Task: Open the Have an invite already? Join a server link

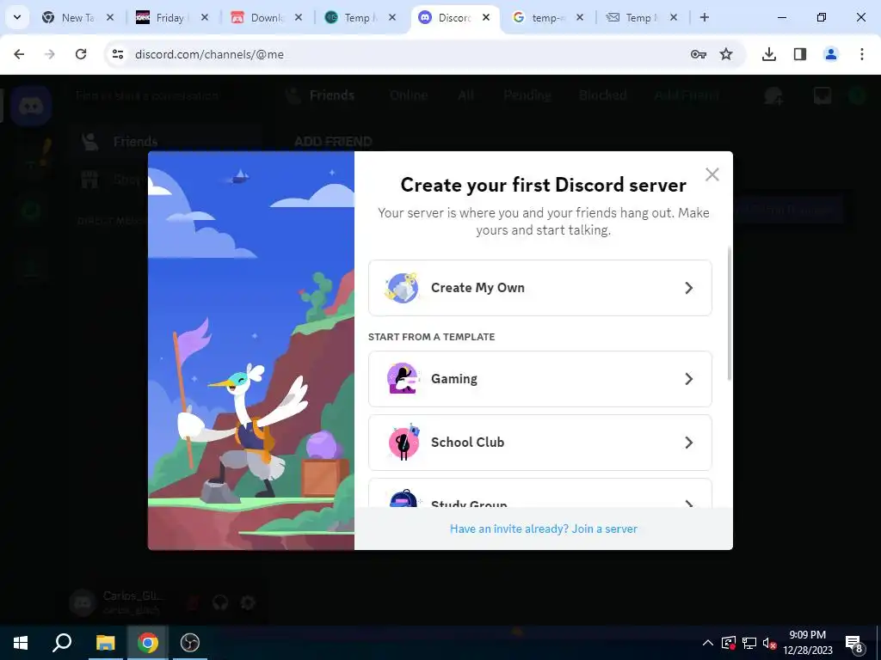Action: [544, 529]
